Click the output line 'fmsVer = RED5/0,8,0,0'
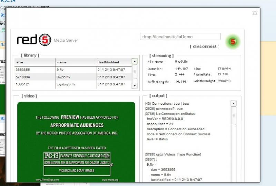 tap(165, 119)
